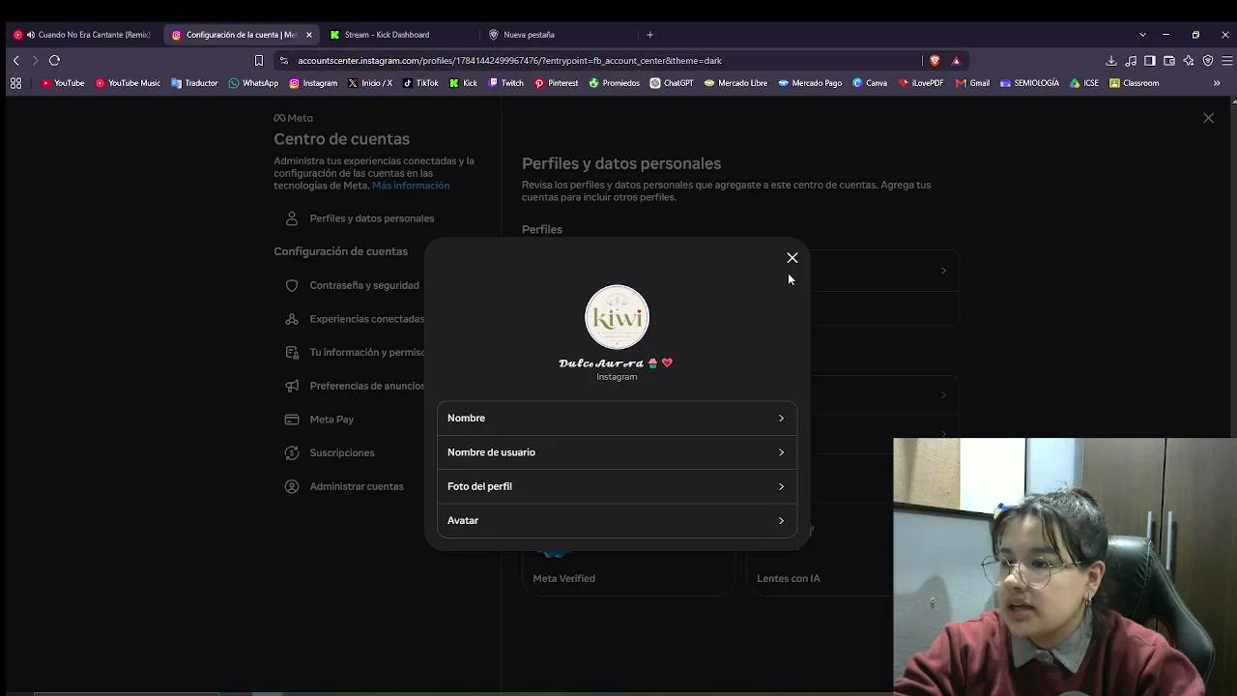Open the Kick bookmark
This screenshot has height=696, width=1237.
[463, 83]
